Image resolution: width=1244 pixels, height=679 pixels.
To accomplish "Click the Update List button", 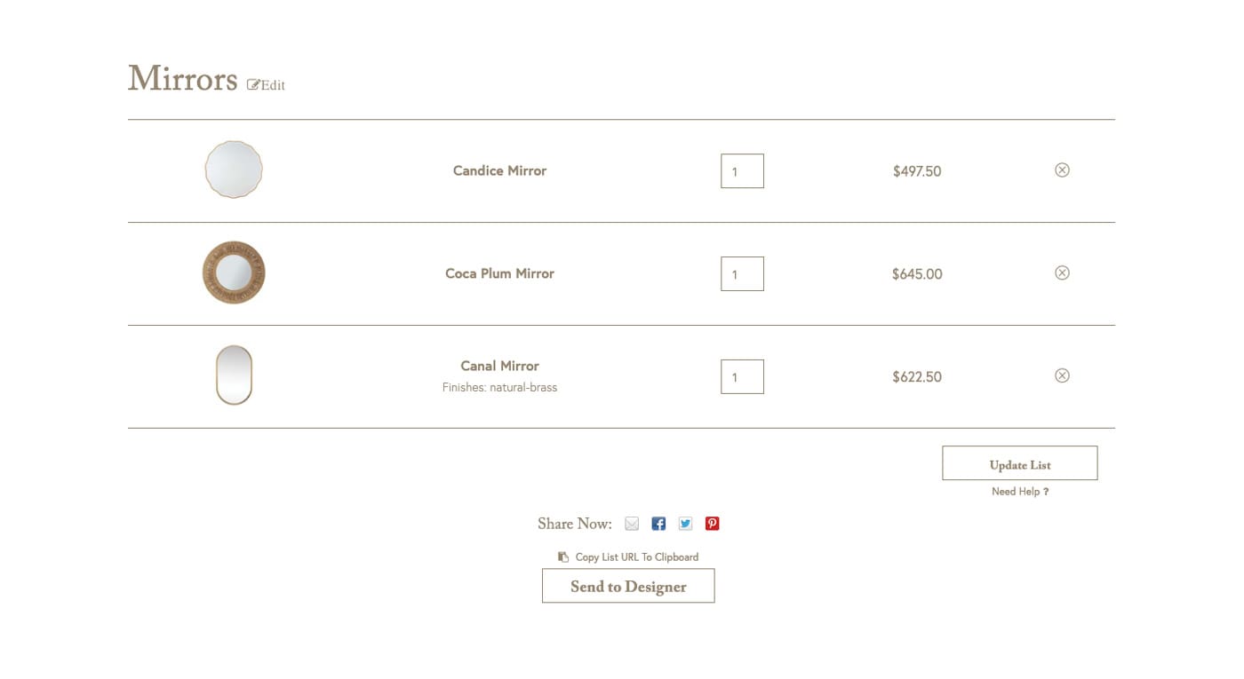I will coord(1020,463).
